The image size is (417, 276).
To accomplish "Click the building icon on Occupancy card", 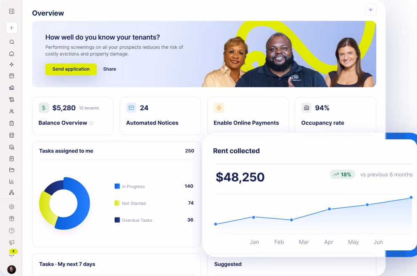I will [306, 108].
